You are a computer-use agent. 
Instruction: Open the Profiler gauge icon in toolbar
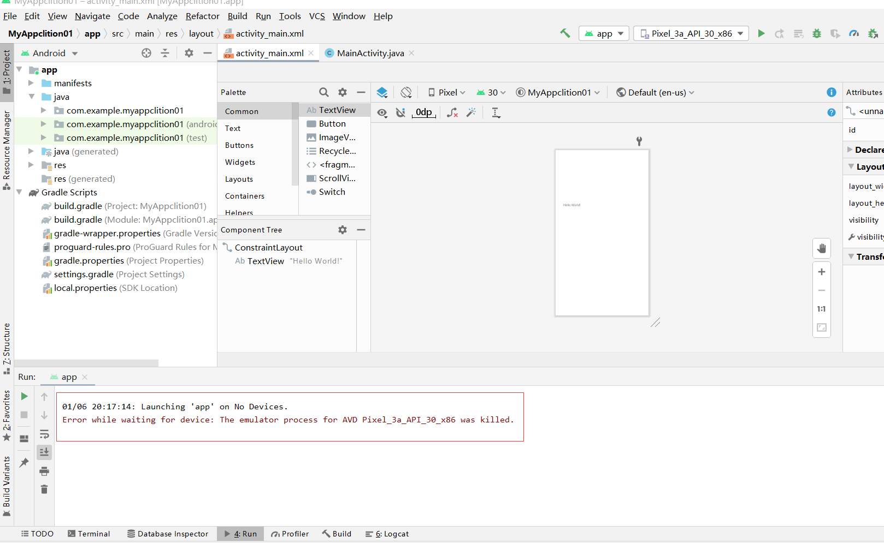click(854, 33)
